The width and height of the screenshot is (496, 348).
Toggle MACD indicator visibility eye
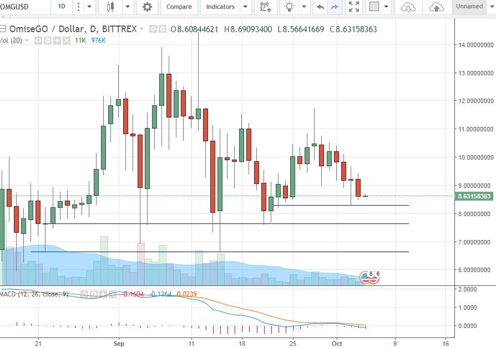point(84,294)
